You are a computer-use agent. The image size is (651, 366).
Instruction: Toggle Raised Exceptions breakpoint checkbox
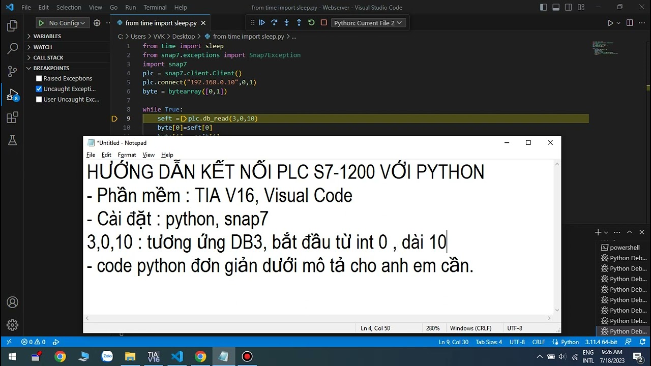coord(39,78)
